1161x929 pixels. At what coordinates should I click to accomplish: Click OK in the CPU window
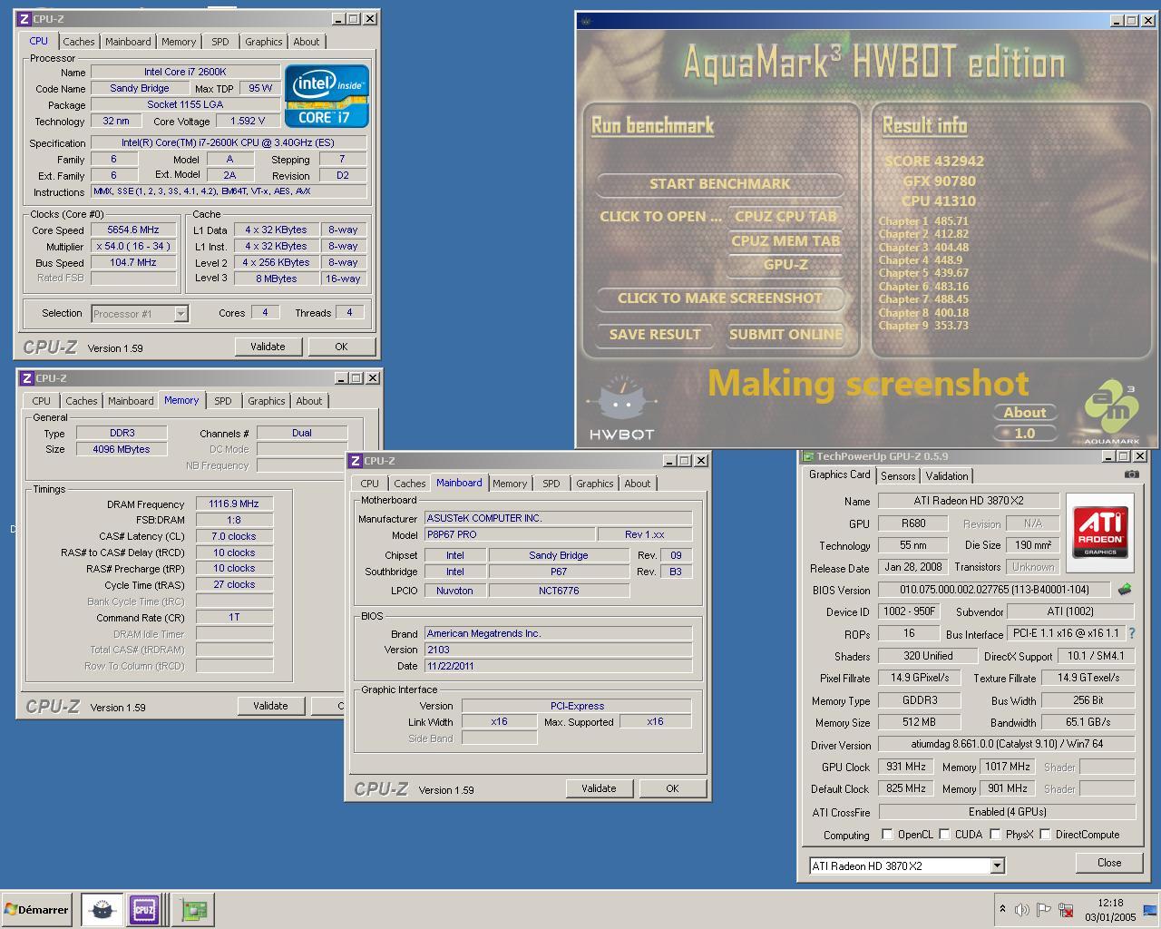pos(341,347)
